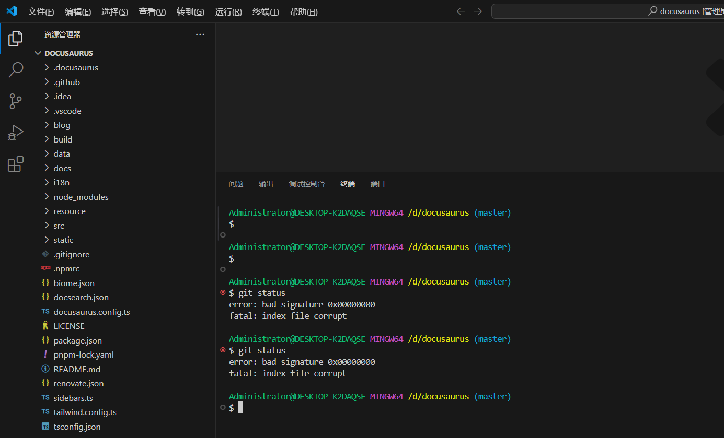Click the README.md info icon
The width and height of the screenshot is (724, 438).
tap(45, 369)
